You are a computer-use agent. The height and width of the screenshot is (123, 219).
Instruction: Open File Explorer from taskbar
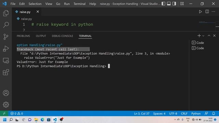(x=36, y=120)
